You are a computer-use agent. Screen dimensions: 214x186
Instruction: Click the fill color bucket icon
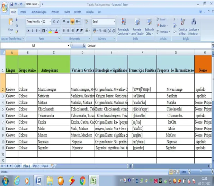click(50, 30)
